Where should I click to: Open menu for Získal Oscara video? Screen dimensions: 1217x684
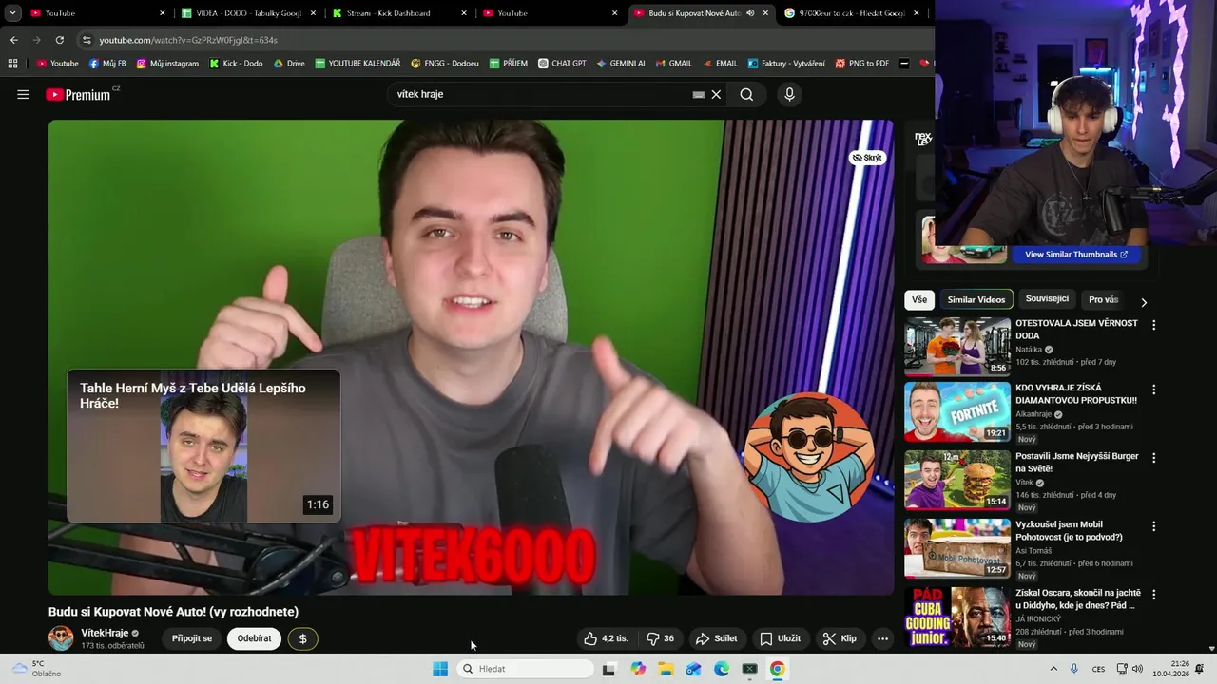click(x=1154, y=595)
